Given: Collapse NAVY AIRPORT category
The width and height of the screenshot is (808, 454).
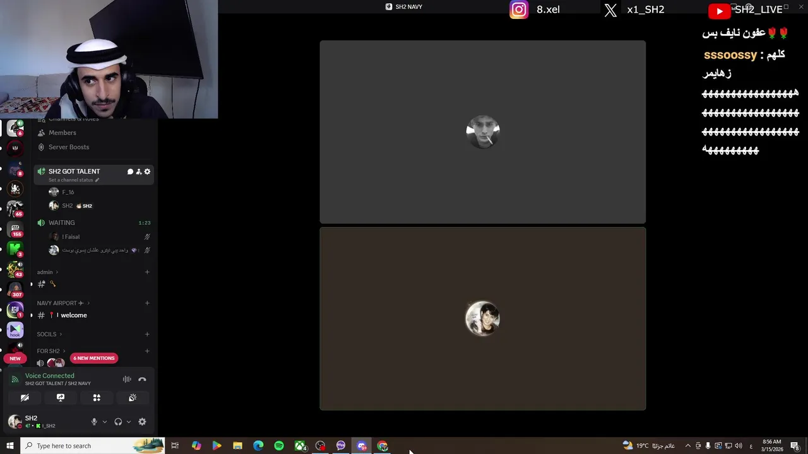Looking at the screenshot, I should click(x=63, y=303).
